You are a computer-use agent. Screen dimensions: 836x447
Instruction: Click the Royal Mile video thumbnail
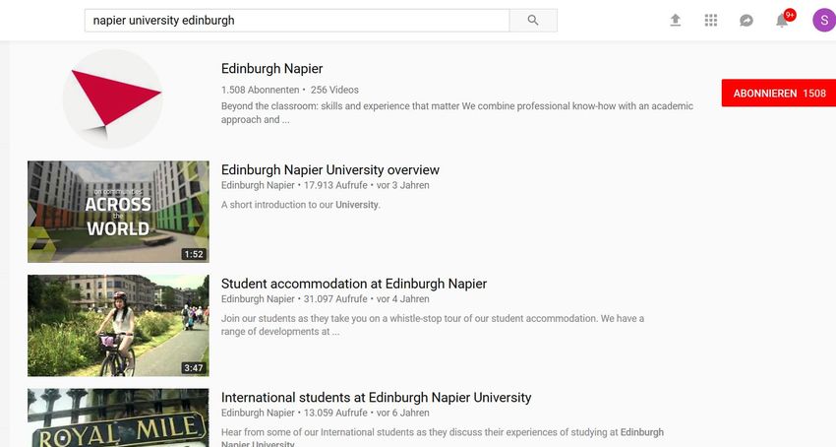point(118,417)
